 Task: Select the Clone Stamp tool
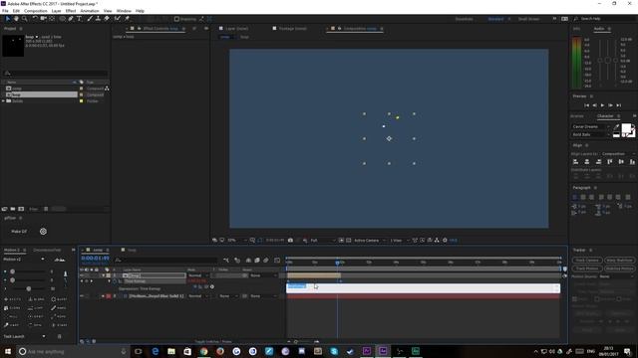(98, 19)
